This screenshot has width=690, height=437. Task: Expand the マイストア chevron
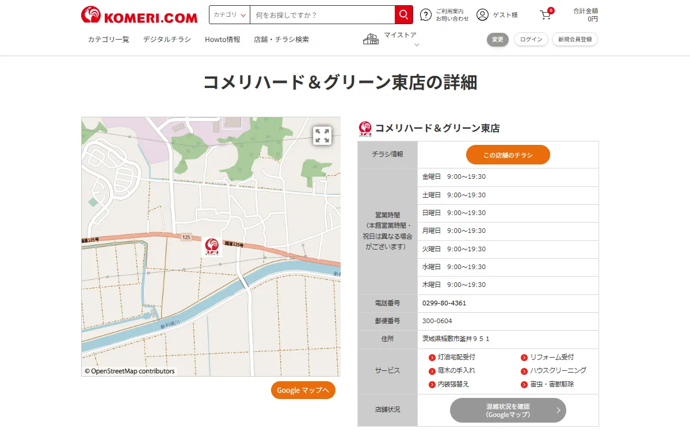pyautogui.click(x=417, y=45)
